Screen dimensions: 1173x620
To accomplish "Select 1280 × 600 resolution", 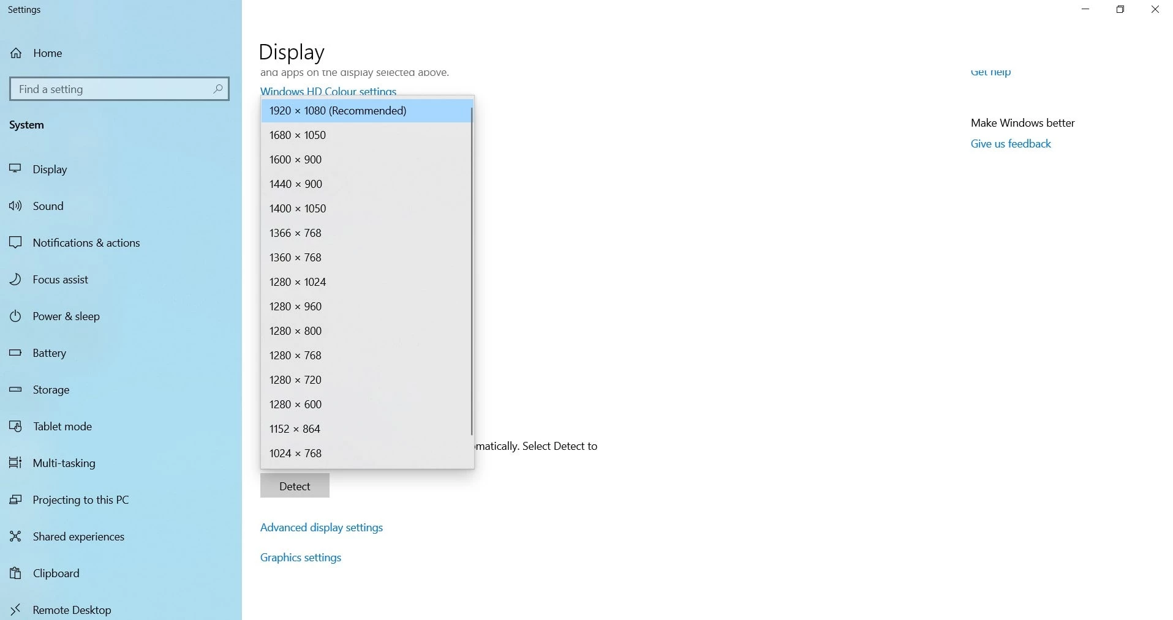I will tap(366, 405).
